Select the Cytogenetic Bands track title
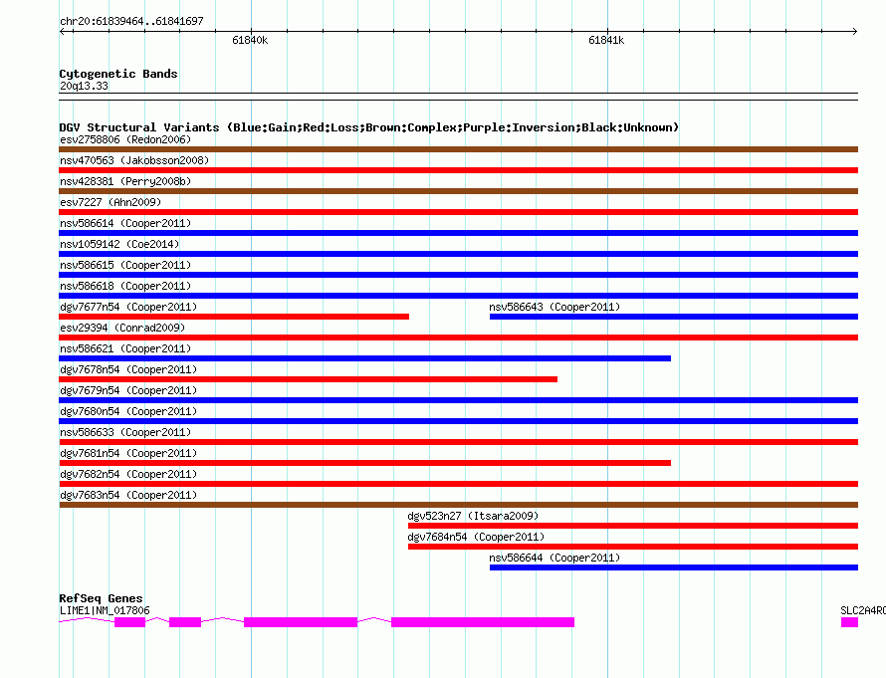Screen dimensions: 886x678 coord(118,74)
